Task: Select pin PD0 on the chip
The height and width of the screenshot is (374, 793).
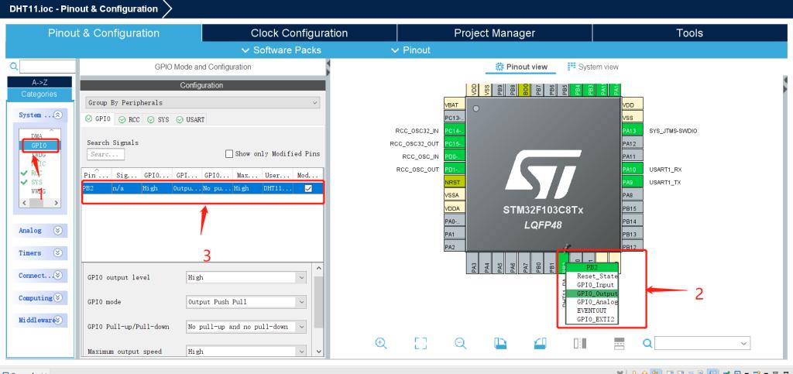Action: [x=455, y=156]
